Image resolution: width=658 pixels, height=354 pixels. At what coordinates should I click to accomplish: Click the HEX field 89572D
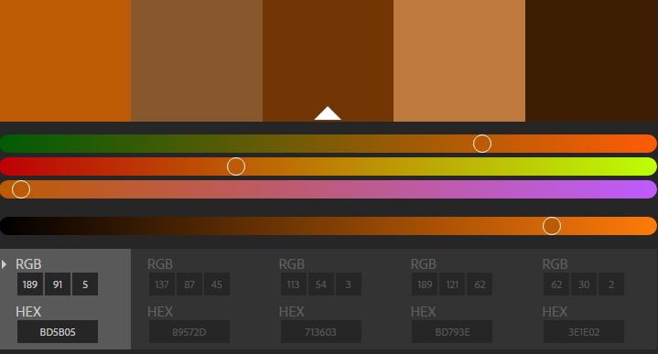pos(189,332)
